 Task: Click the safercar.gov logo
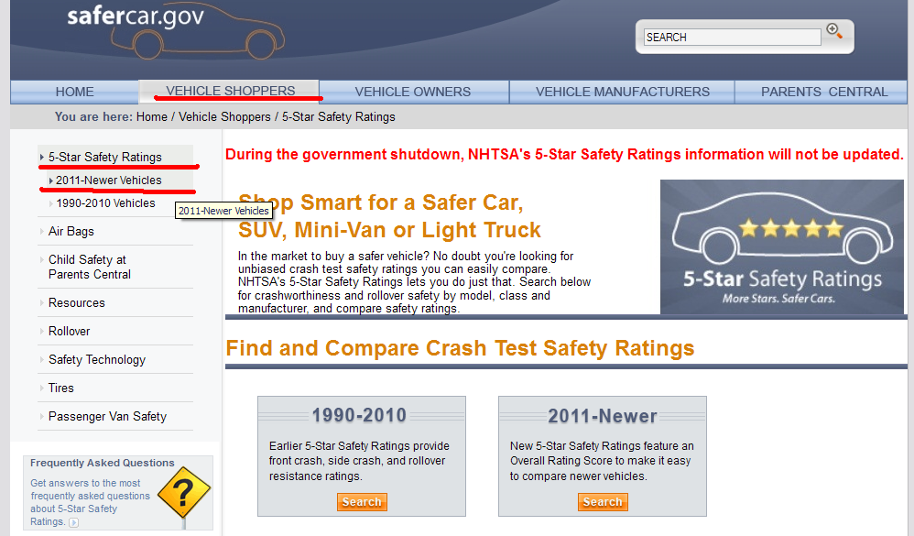[136, 18]
